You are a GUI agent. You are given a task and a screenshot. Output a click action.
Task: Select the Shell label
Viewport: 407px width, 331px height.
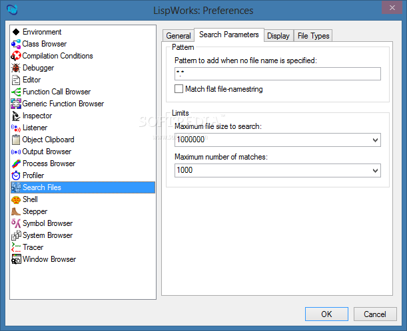(30, 199)
